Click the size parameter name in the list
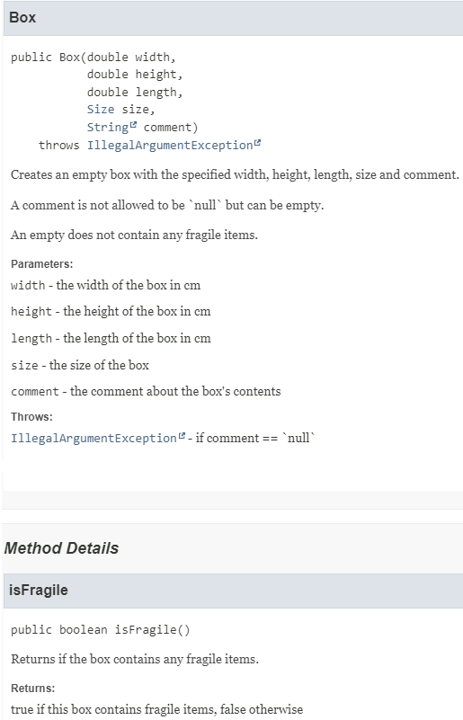The width and height of the screenshot is (463, 720). click(24, 366)
